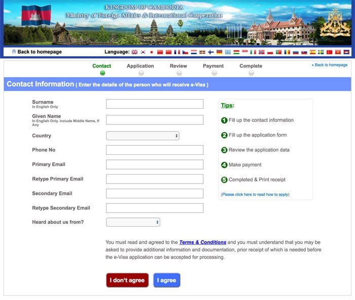Go to the Complete step
Screen dimensions: 355x300
click(x=251, y=69)
